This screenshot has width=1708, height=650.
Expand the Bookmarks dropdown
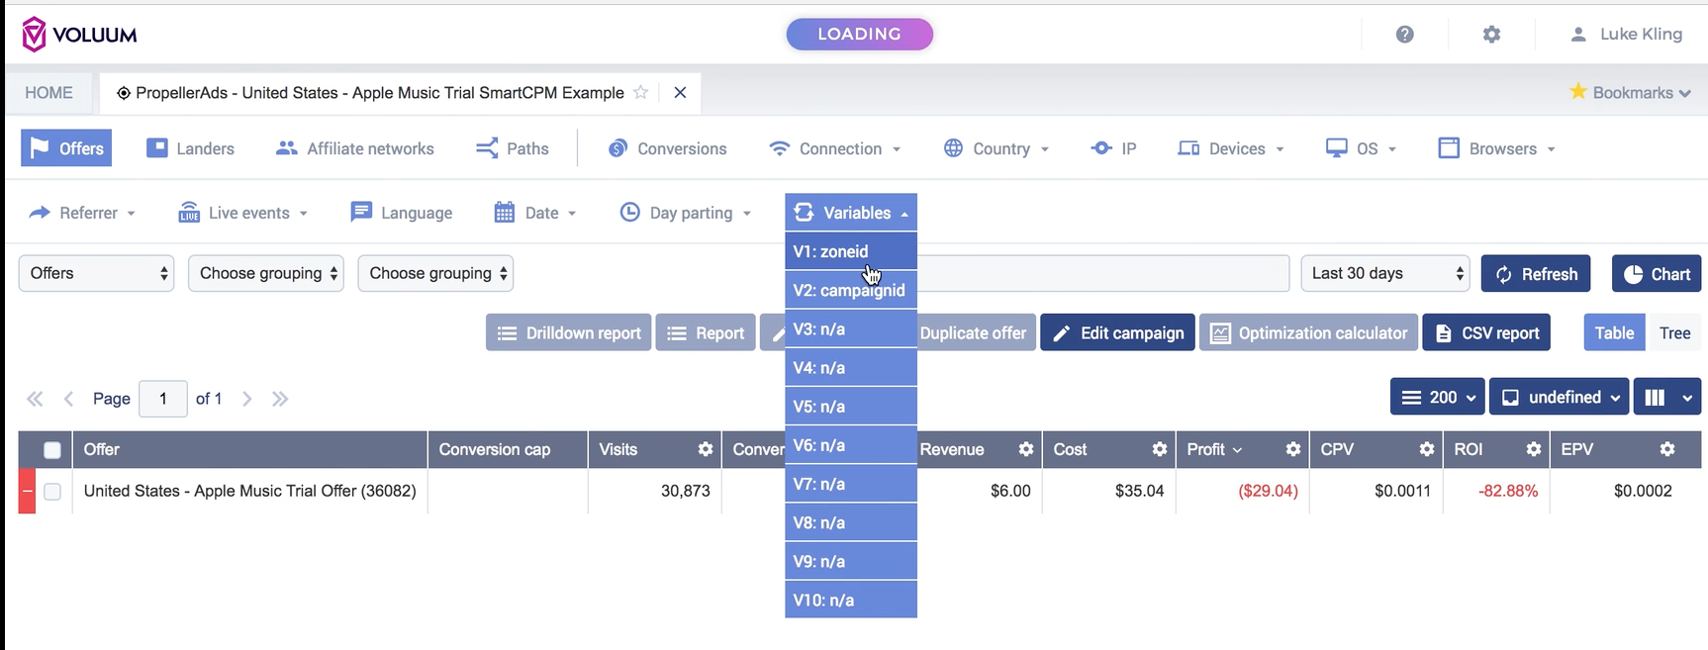[x=1630, y=92]
